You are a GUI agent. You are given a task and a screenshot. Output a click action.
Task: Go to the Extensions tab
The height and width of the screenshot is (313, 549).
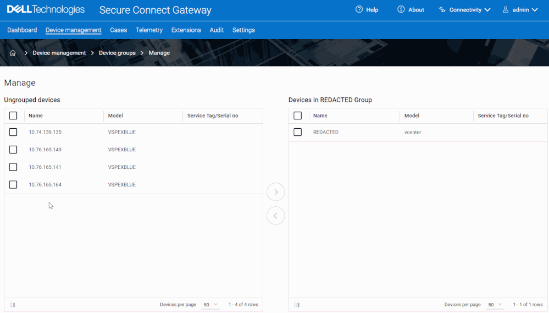(186, 30)
